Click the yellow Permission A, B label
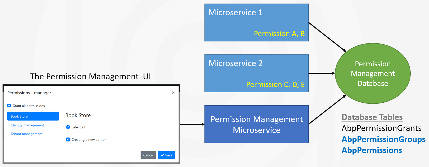 tap(279, 34)
